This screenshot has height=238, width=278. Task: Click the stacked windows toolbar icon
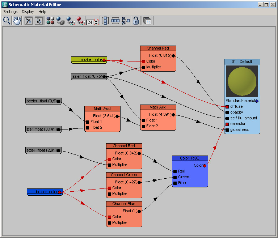(x=147, y=21)
